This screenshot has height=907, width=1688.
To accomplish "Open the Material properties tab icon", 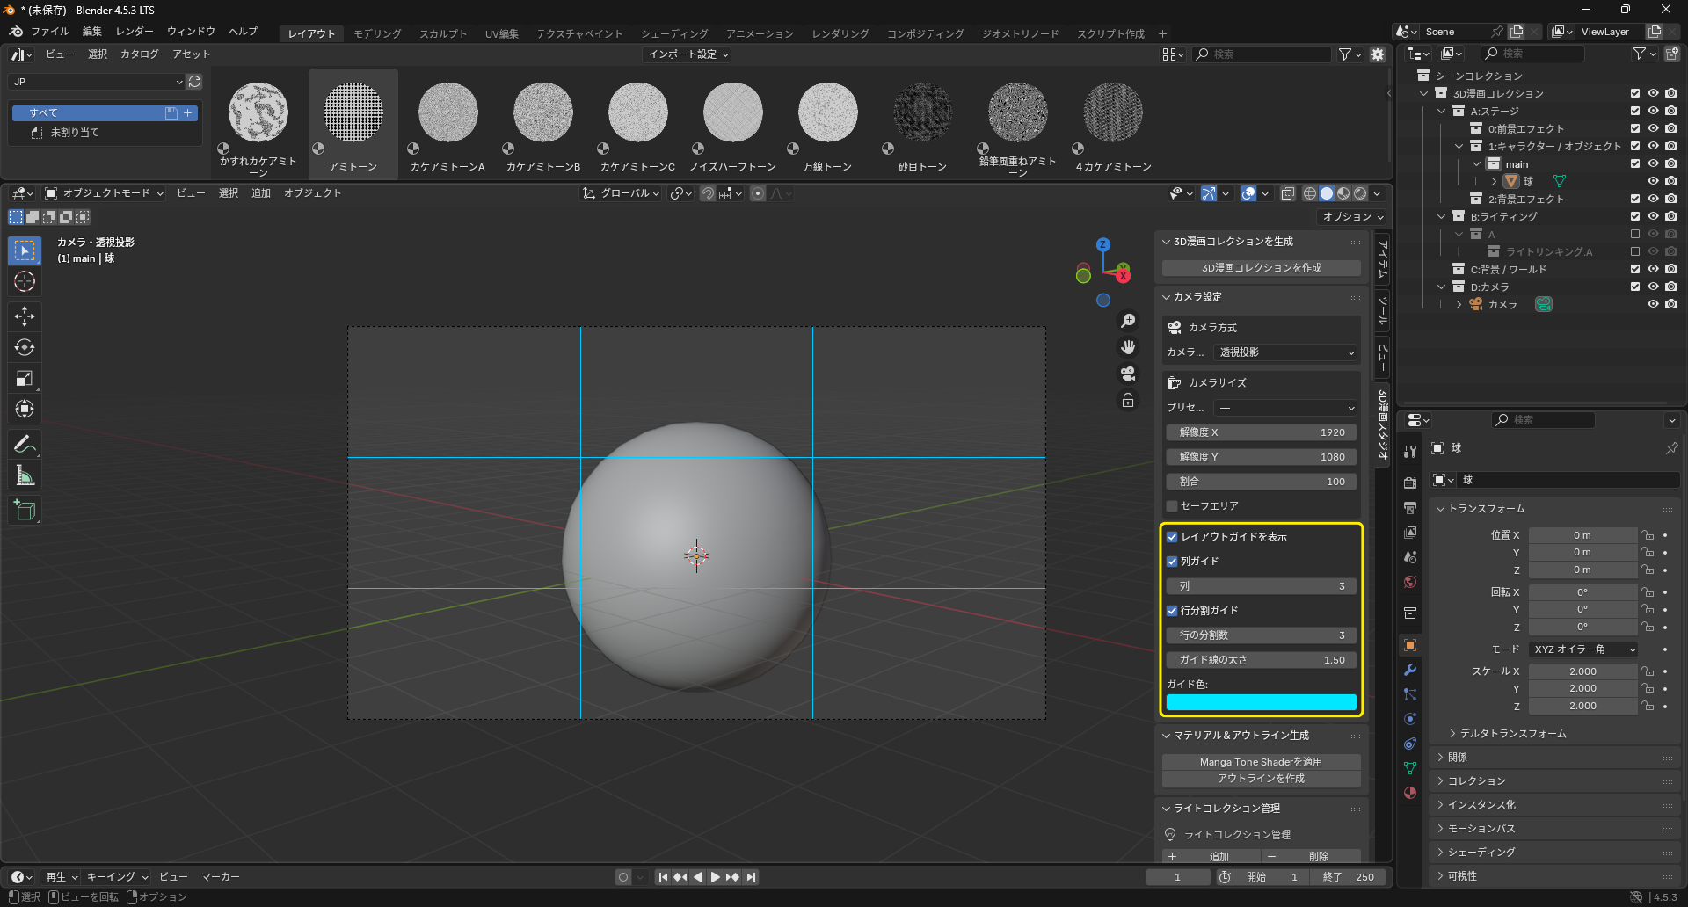I will tap(1410, 793).
